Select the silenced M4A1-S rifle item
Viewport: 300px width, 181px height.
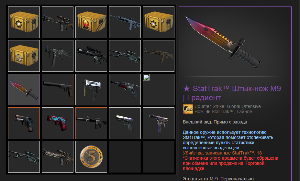[91, 123]
